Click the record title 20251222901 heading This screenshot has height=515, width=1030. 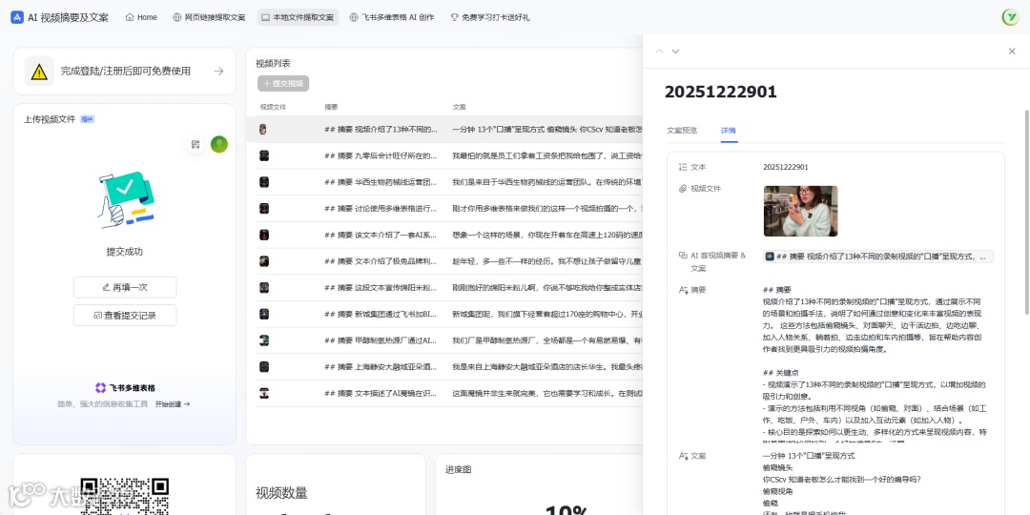click(x=721, y=92)
